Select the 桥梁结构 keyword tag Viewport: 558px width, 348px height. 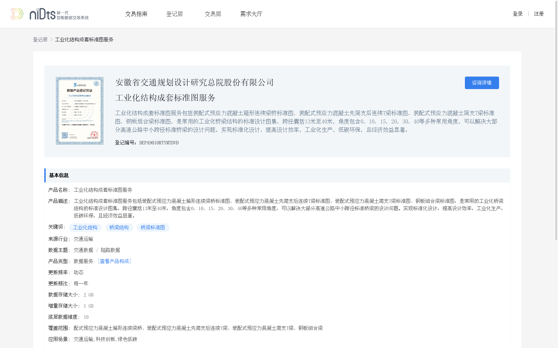point(119,228)
